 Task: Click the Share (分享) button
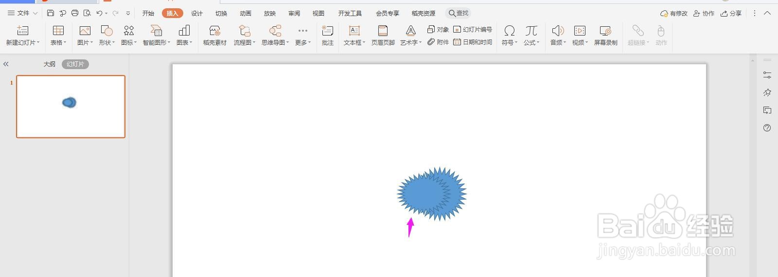[x=731, y=14]
